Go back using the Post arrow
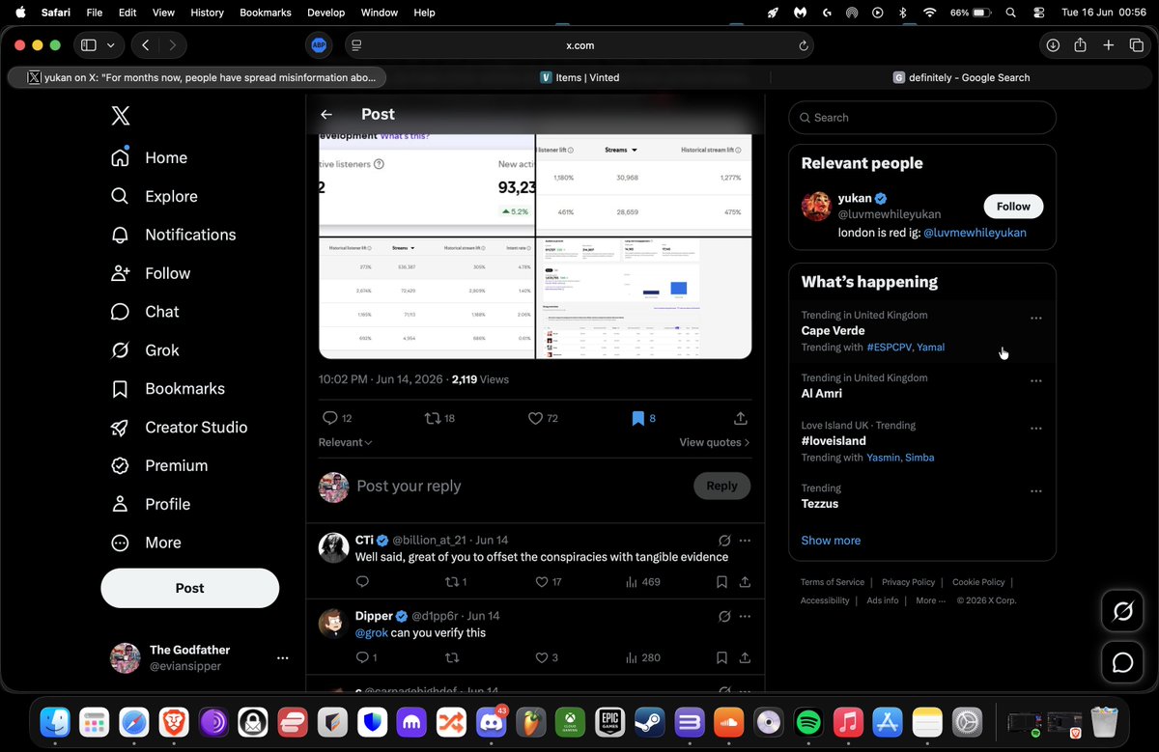 tap(326, 114)
